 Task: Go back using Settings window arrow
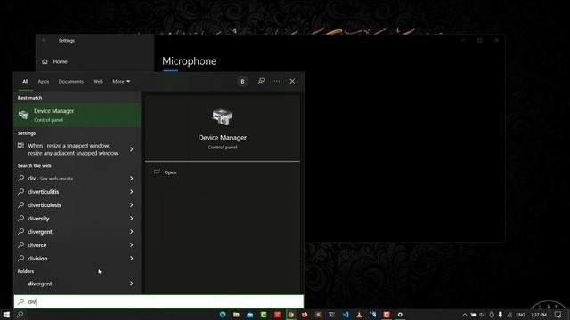coord(44,40)
